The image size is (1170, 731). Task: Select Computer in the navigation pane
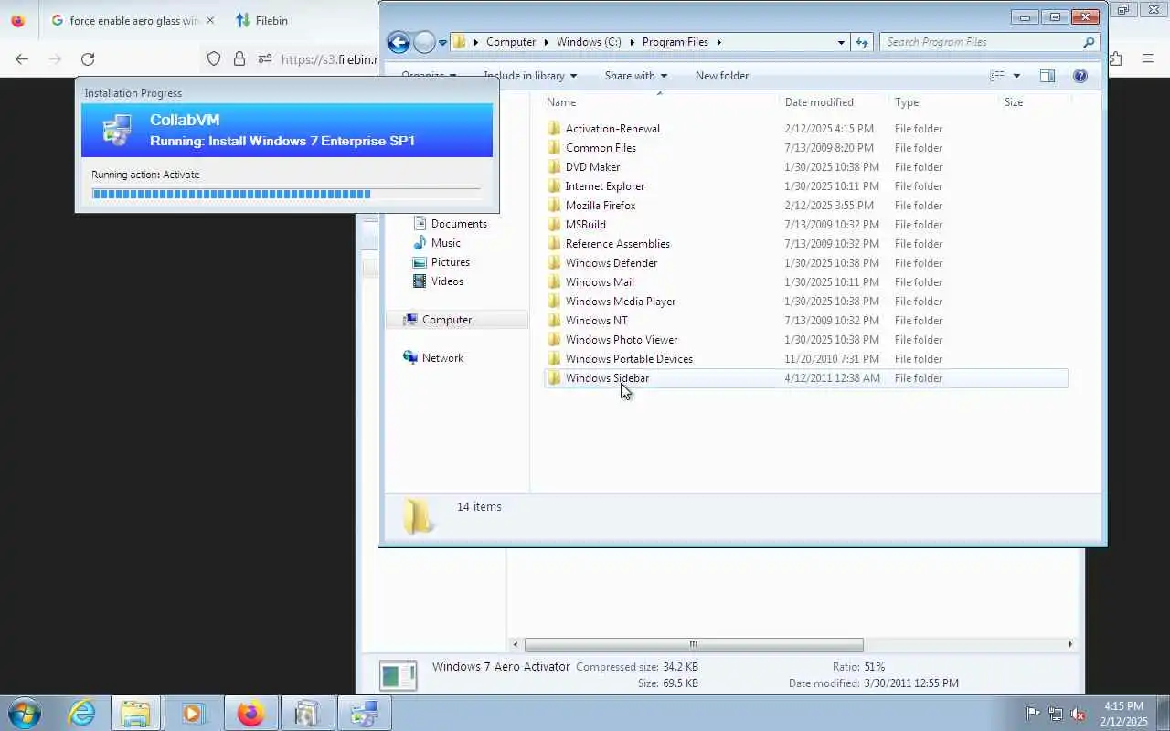[447, 320]
